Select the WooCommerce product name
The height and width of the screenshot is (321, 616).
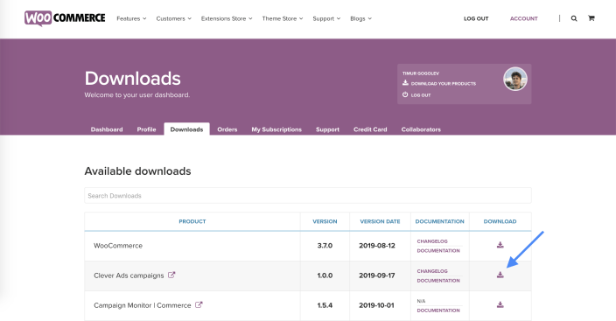pos(118,246)
